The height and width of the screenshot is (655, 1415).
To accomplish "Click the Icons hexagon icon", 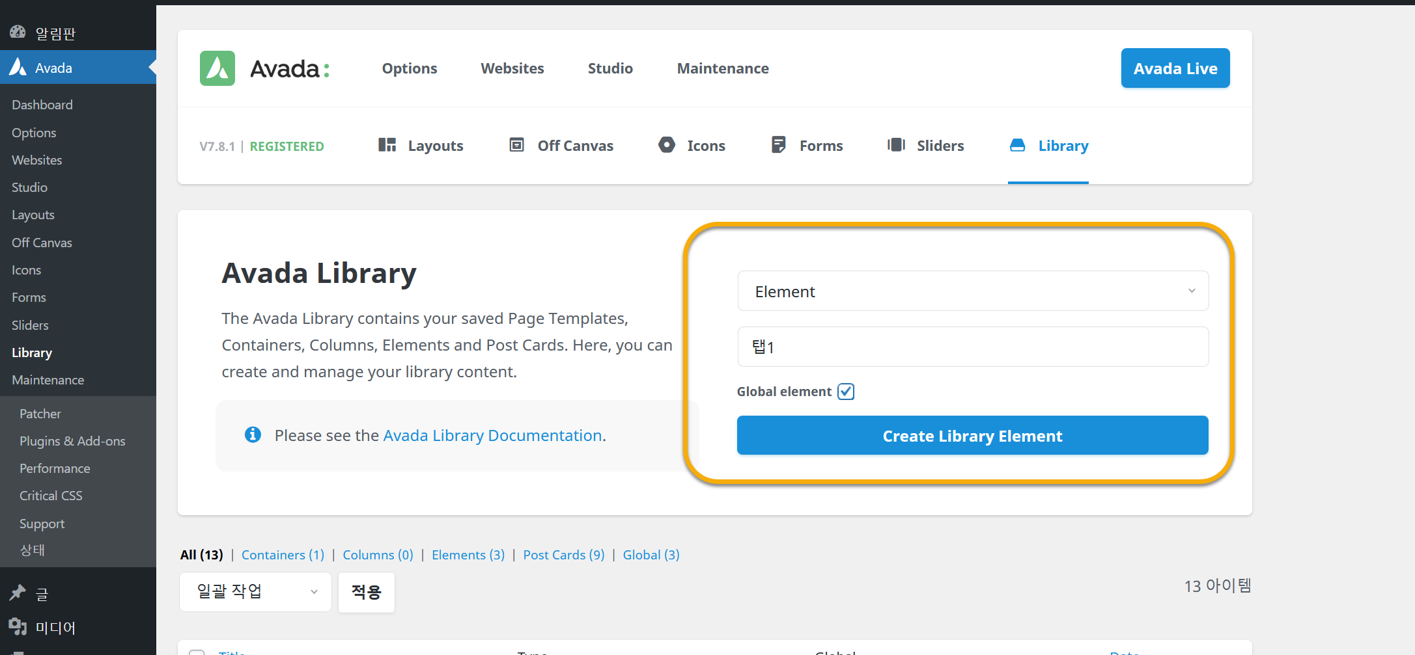I will click(667, 145).
